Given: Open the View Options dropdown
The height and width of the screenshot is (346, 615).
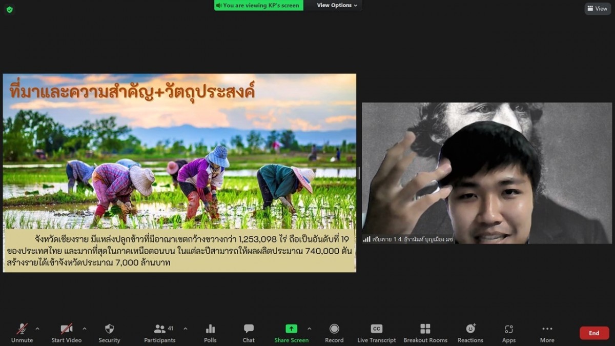Looking at the screenshot, I should (337, 5).
